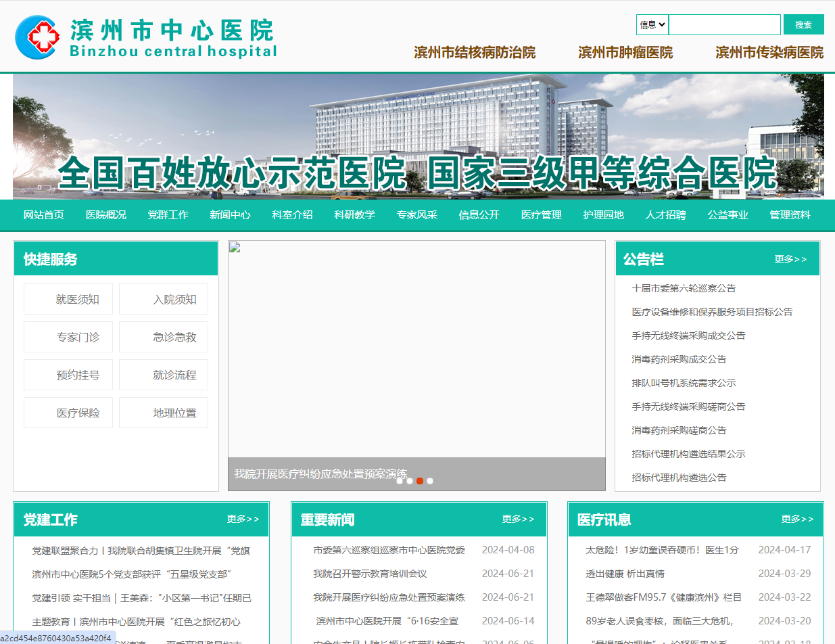The image size is (835, 644).
Task: Click the broken image in the slideshow
Action: click(234, 247)
